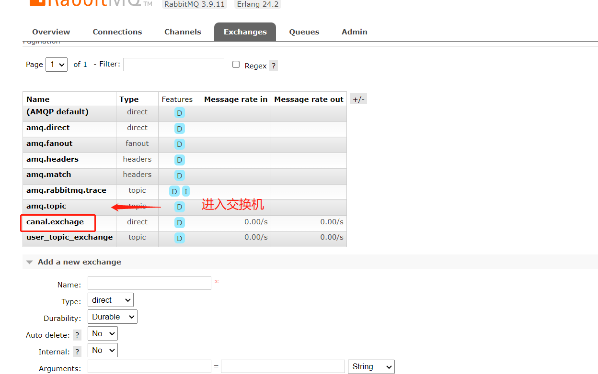This screenshot has height=374, width=598.
Task: Sort by the Type column header
Action: coord(129,99)
